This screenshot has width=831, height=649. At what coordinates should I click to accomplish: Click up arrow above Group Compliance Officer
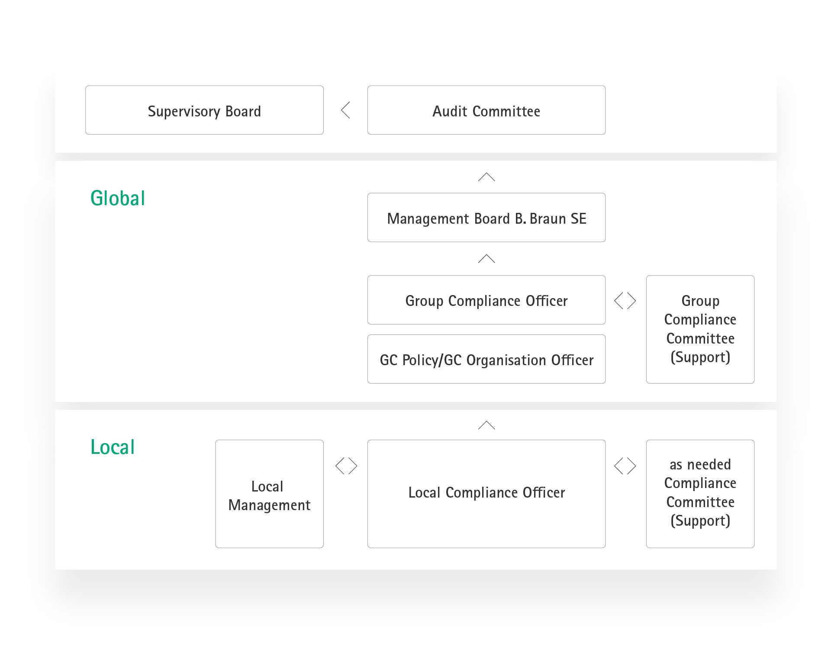pos(486,259)
